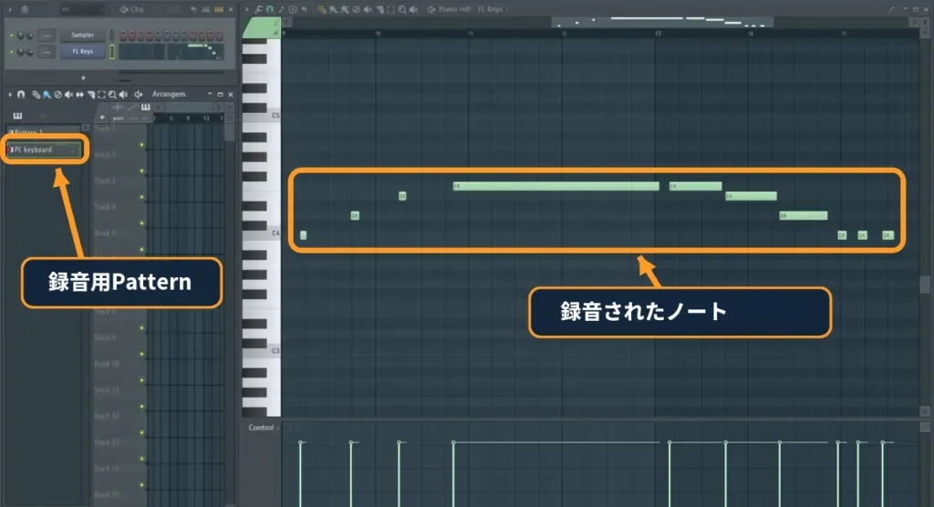Open the Sampler mixer track selector

(x=47, y=36)
